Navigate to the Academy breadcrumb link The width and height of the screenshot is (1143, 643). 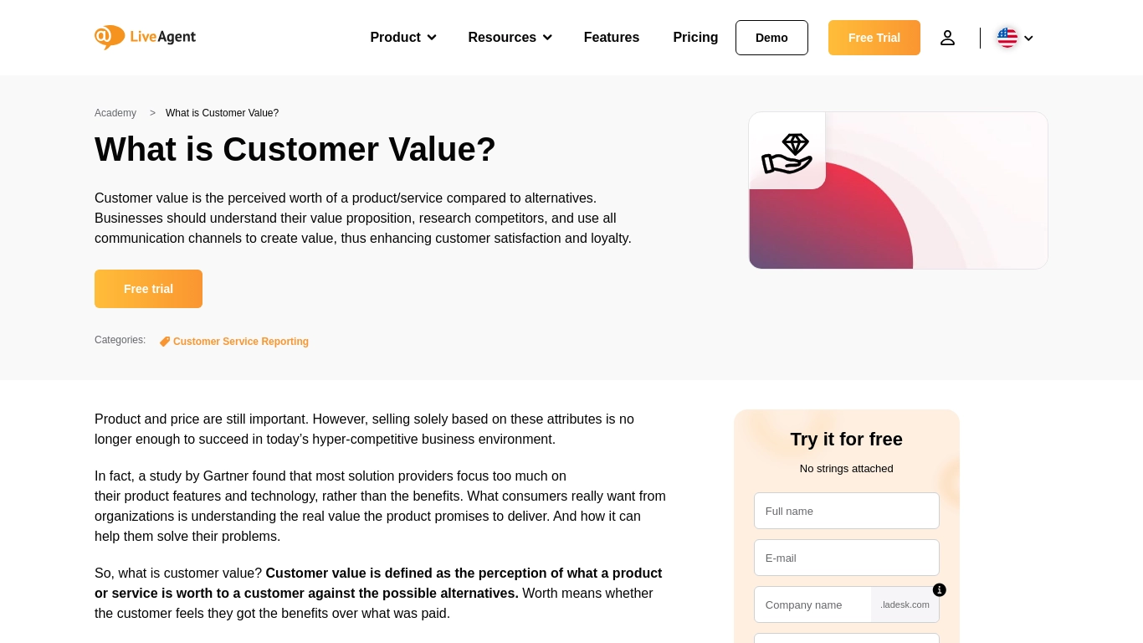[115, 113]
